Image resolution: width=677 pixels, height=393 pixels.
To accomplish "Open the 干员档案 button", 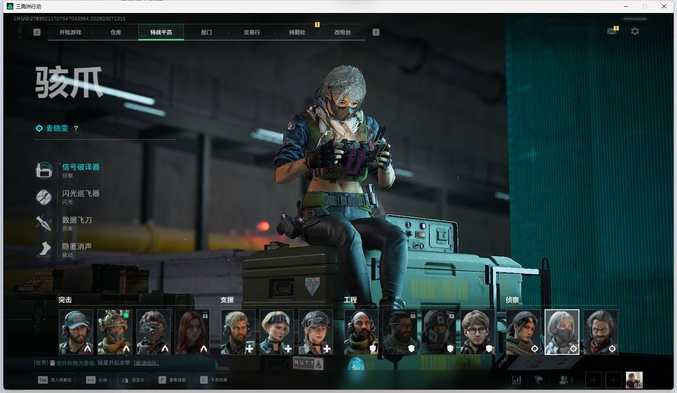I will point(214,380).
